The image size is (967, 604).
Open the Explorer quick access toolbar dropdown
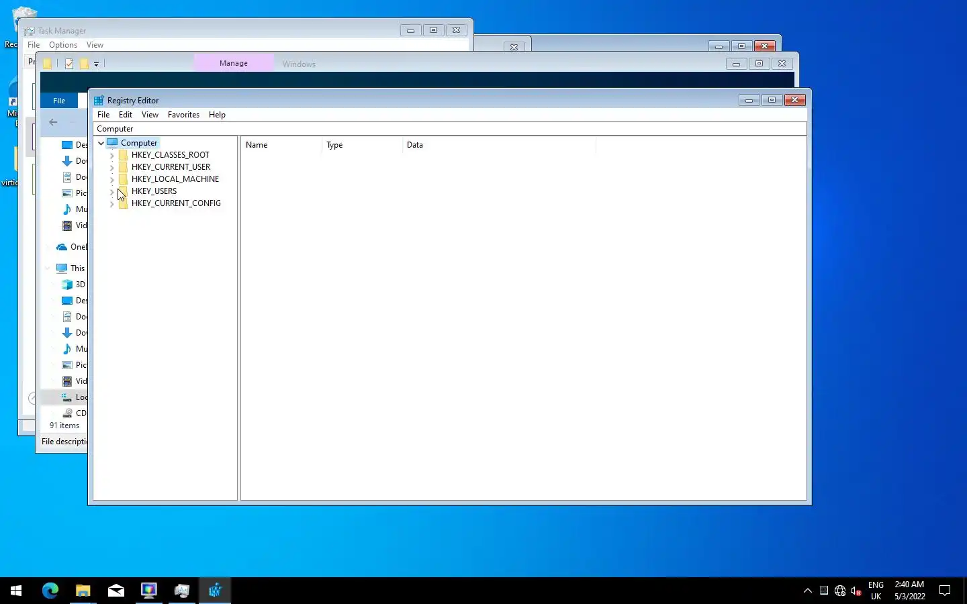pos(96,64)
